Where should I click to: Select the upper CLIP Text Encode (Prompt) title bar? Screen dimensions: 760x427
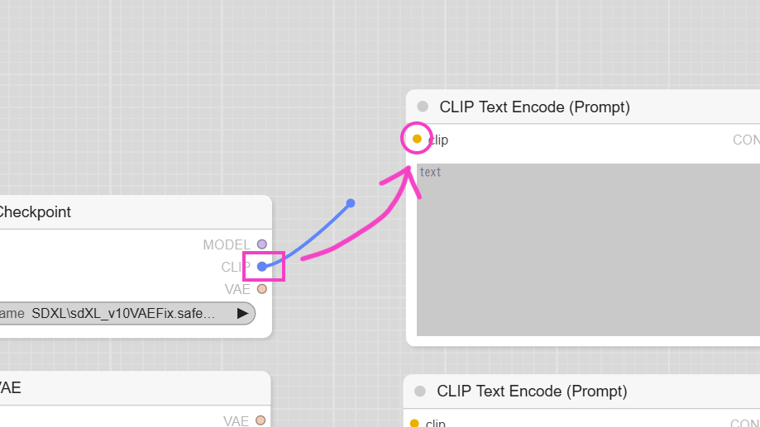(583, 107)
